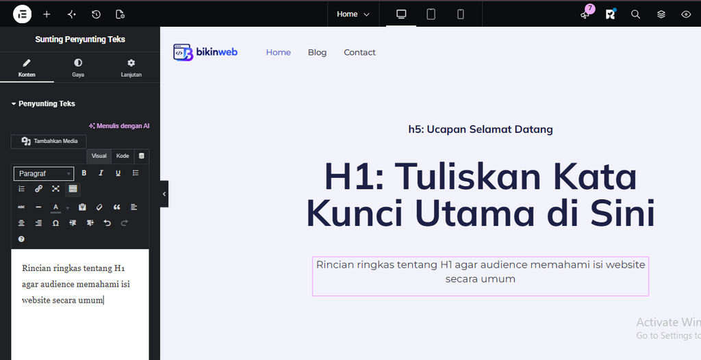This screenshot has height=360, width=701.
Task: Decrease indent of the paragraph
Action: click(73, 223)
